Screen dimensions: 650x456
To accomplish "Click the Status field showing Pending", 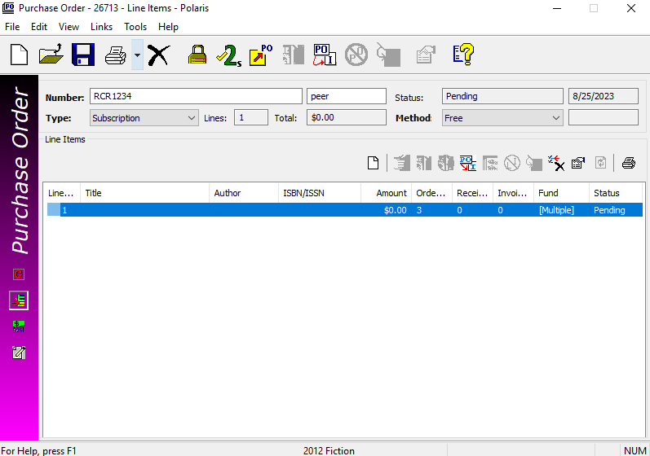I will coord(502,96).
